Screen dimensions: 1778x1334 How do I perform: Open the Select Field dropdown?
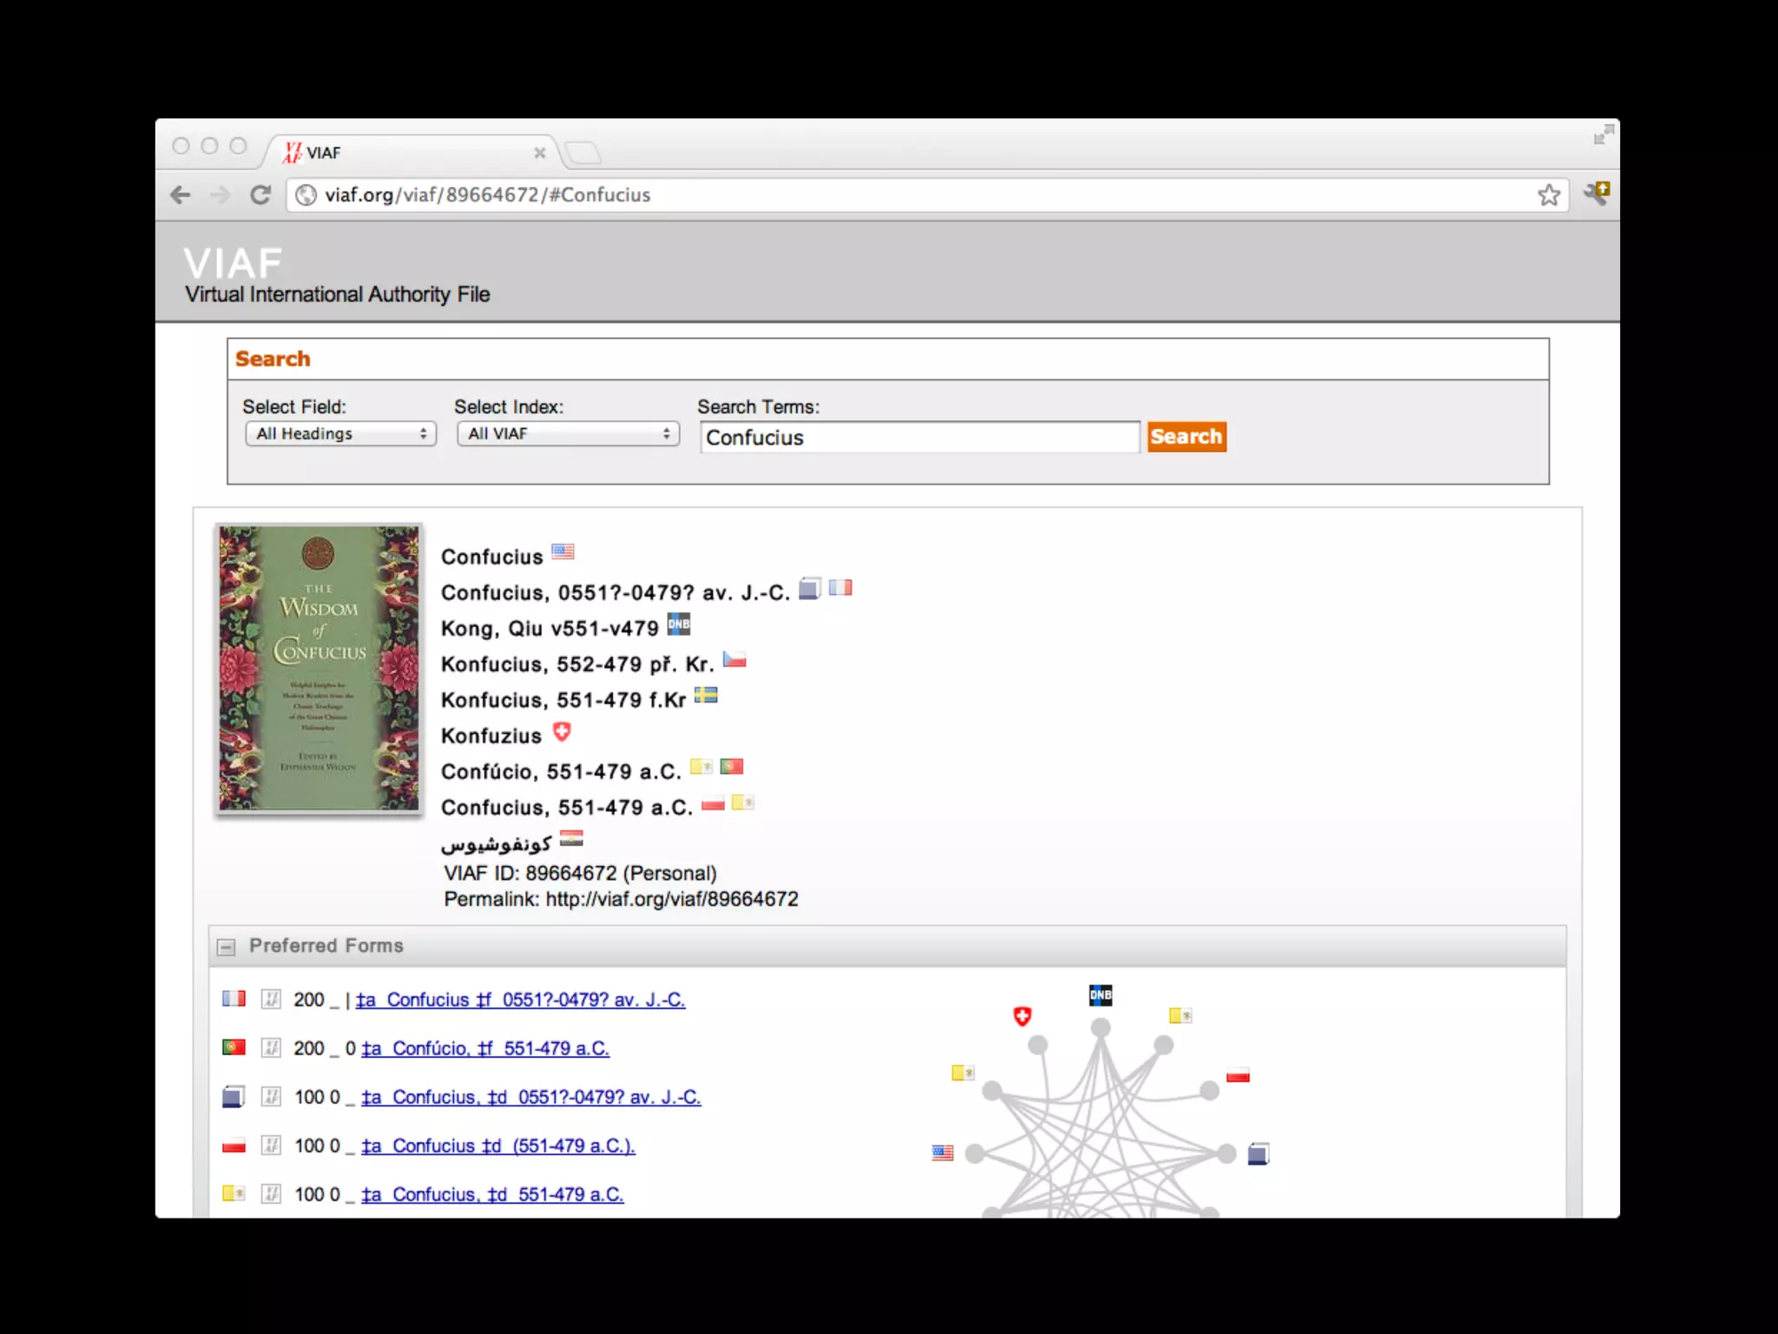[x=340, y=433]
